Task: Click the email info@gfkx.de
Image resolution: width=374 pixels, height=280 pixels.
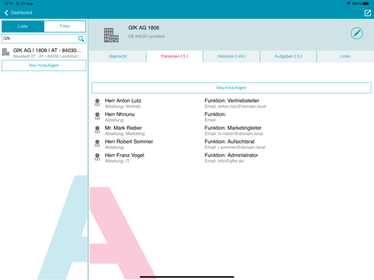Action: click(230, 161)
